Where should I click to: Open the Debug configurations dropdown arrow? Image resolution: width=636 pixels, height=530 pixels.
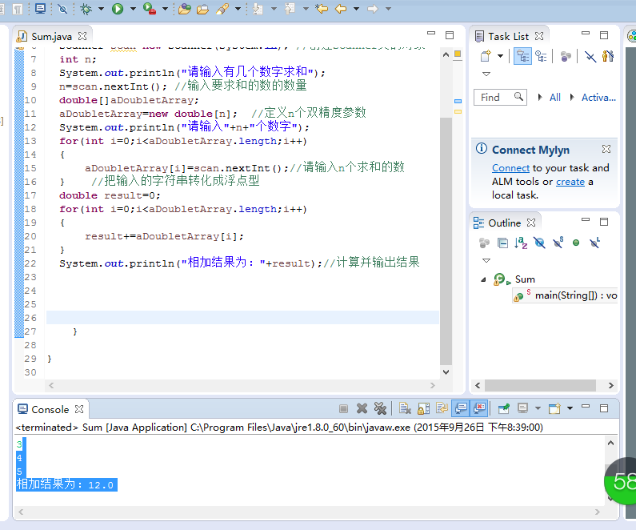pyautogui.click(x=101, y=9)
